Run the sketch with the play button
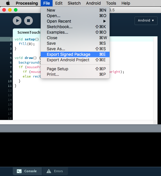Screen dimensions: 161x176 tap(17, 21)
